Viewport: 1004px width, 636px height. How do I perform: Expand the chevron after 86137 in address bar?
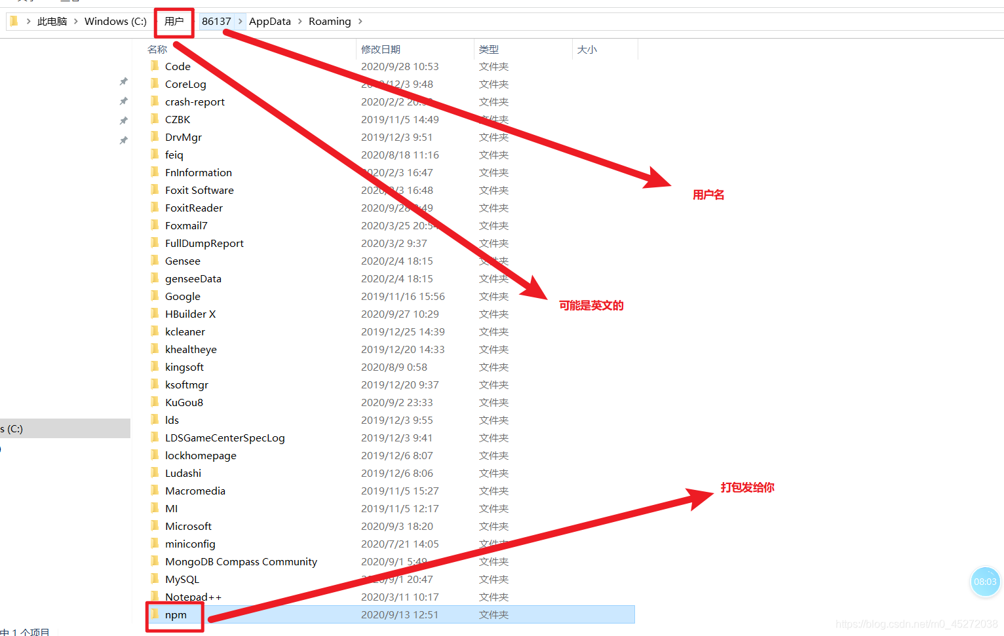241,22
